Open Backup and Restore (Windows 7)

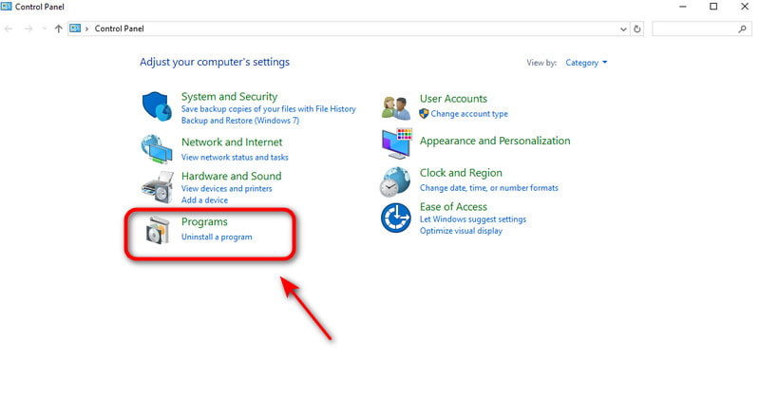(240, 122)
